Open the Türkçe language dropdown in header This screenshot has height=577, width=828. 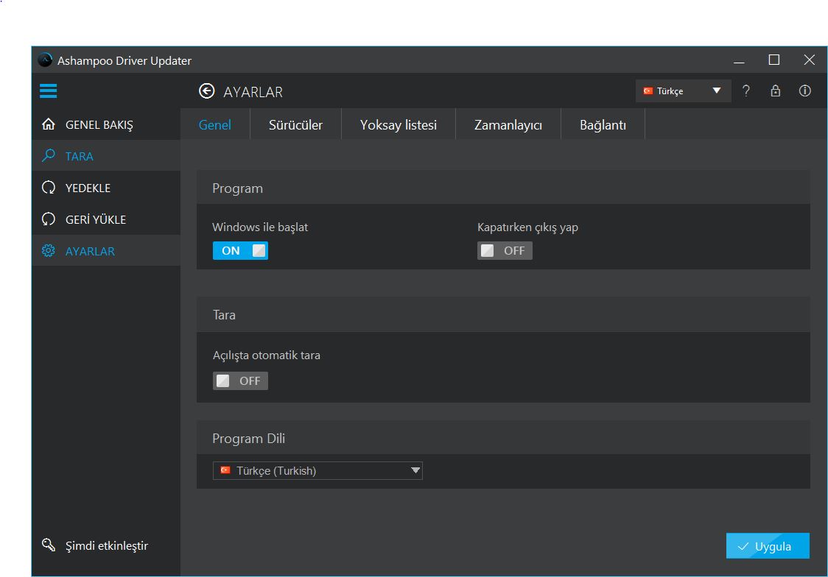tap(684, 91)
